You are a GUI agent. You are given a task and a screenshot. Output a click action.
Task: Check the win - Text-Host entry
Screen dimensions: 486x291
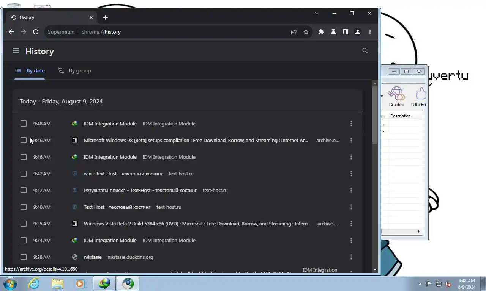pyautogui.click(x=24, y=174)
